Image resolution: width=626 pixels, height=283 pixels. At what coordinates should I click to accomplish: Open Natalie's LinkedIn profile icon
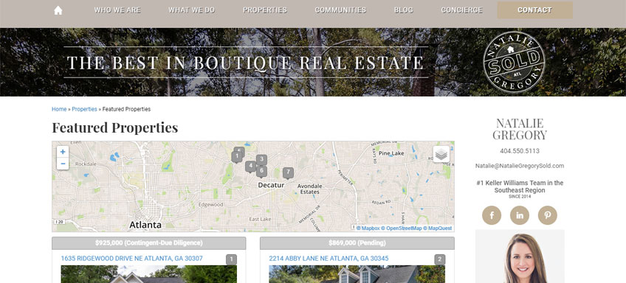coord(520,215)
